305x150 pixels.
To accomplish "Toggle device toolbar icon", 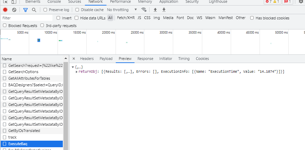I will click(14, 1).
